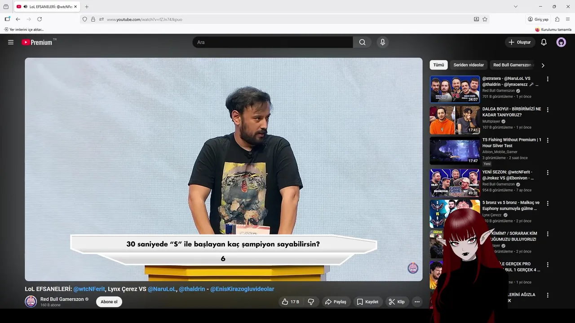This screenshot has width=575, height=323.
Task: Click Kurulumu tamamla toolbar item
Action: tap(553, 30)
